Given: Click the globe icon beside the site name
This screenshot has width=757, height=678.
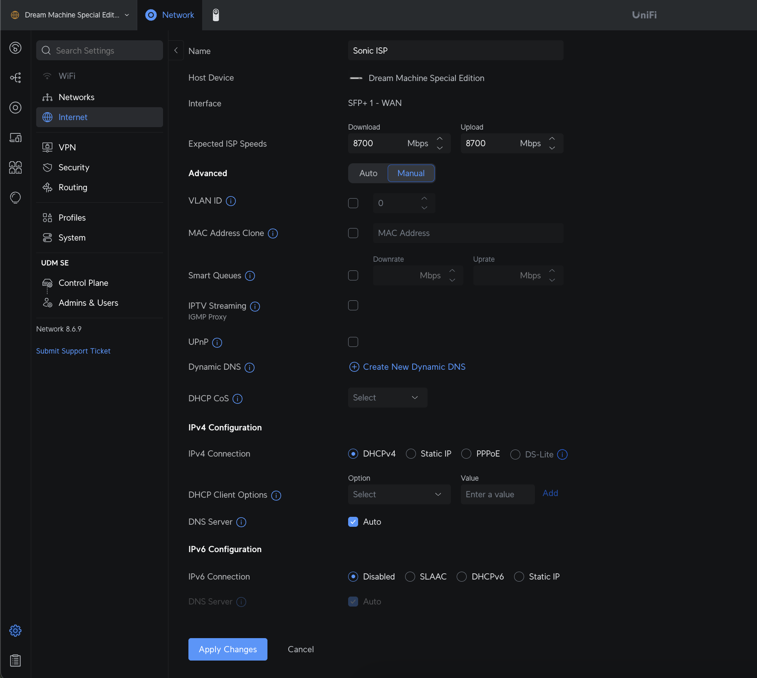Looking at the screenshot, I should point(15,15).
